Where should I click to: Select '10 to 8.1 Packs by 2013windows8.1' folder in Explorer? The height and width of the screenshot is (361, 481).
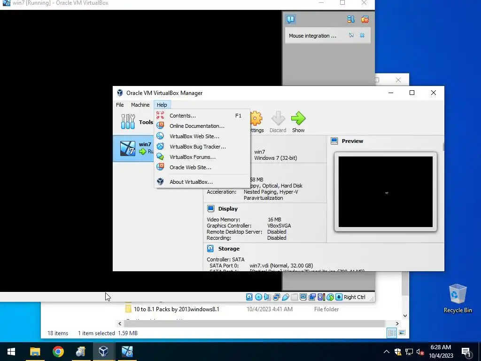click(177, 309)
